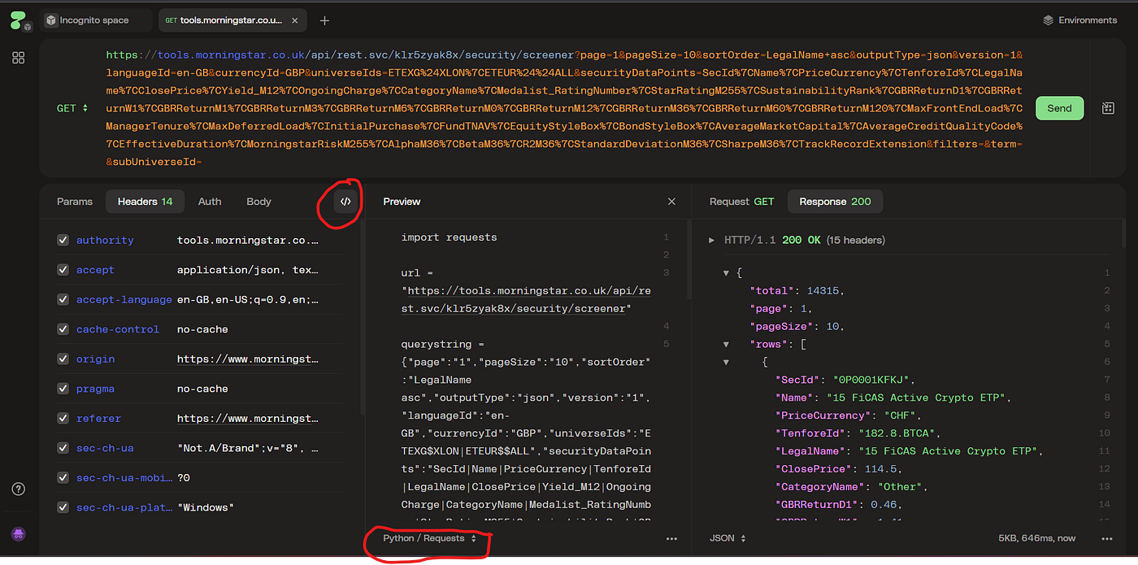The height and width of the screenshot is (565, 1138).
Task: Close the Preview code panel
Action: [x=671, y=202]
